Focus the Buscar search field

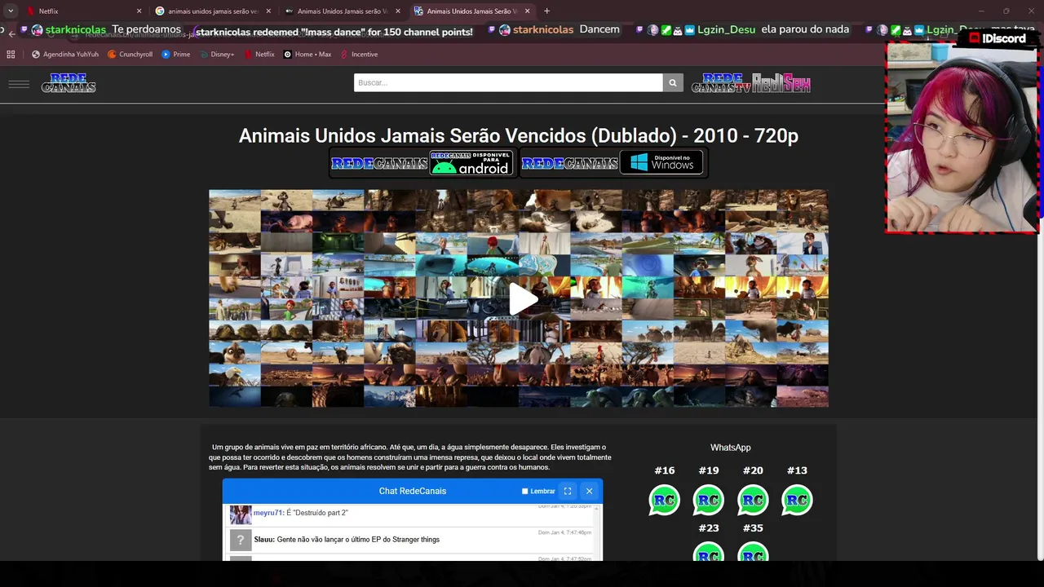pyautogui.click(x=508, y=82)
